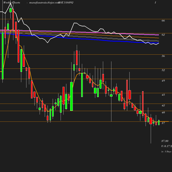
Task: Click the last price value 37.30
Action: point(165,141)
